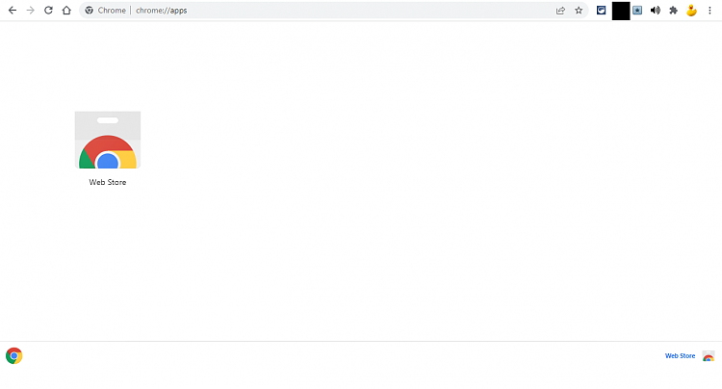
Task: Open the home page with house icon
Action: click(66, 11)
